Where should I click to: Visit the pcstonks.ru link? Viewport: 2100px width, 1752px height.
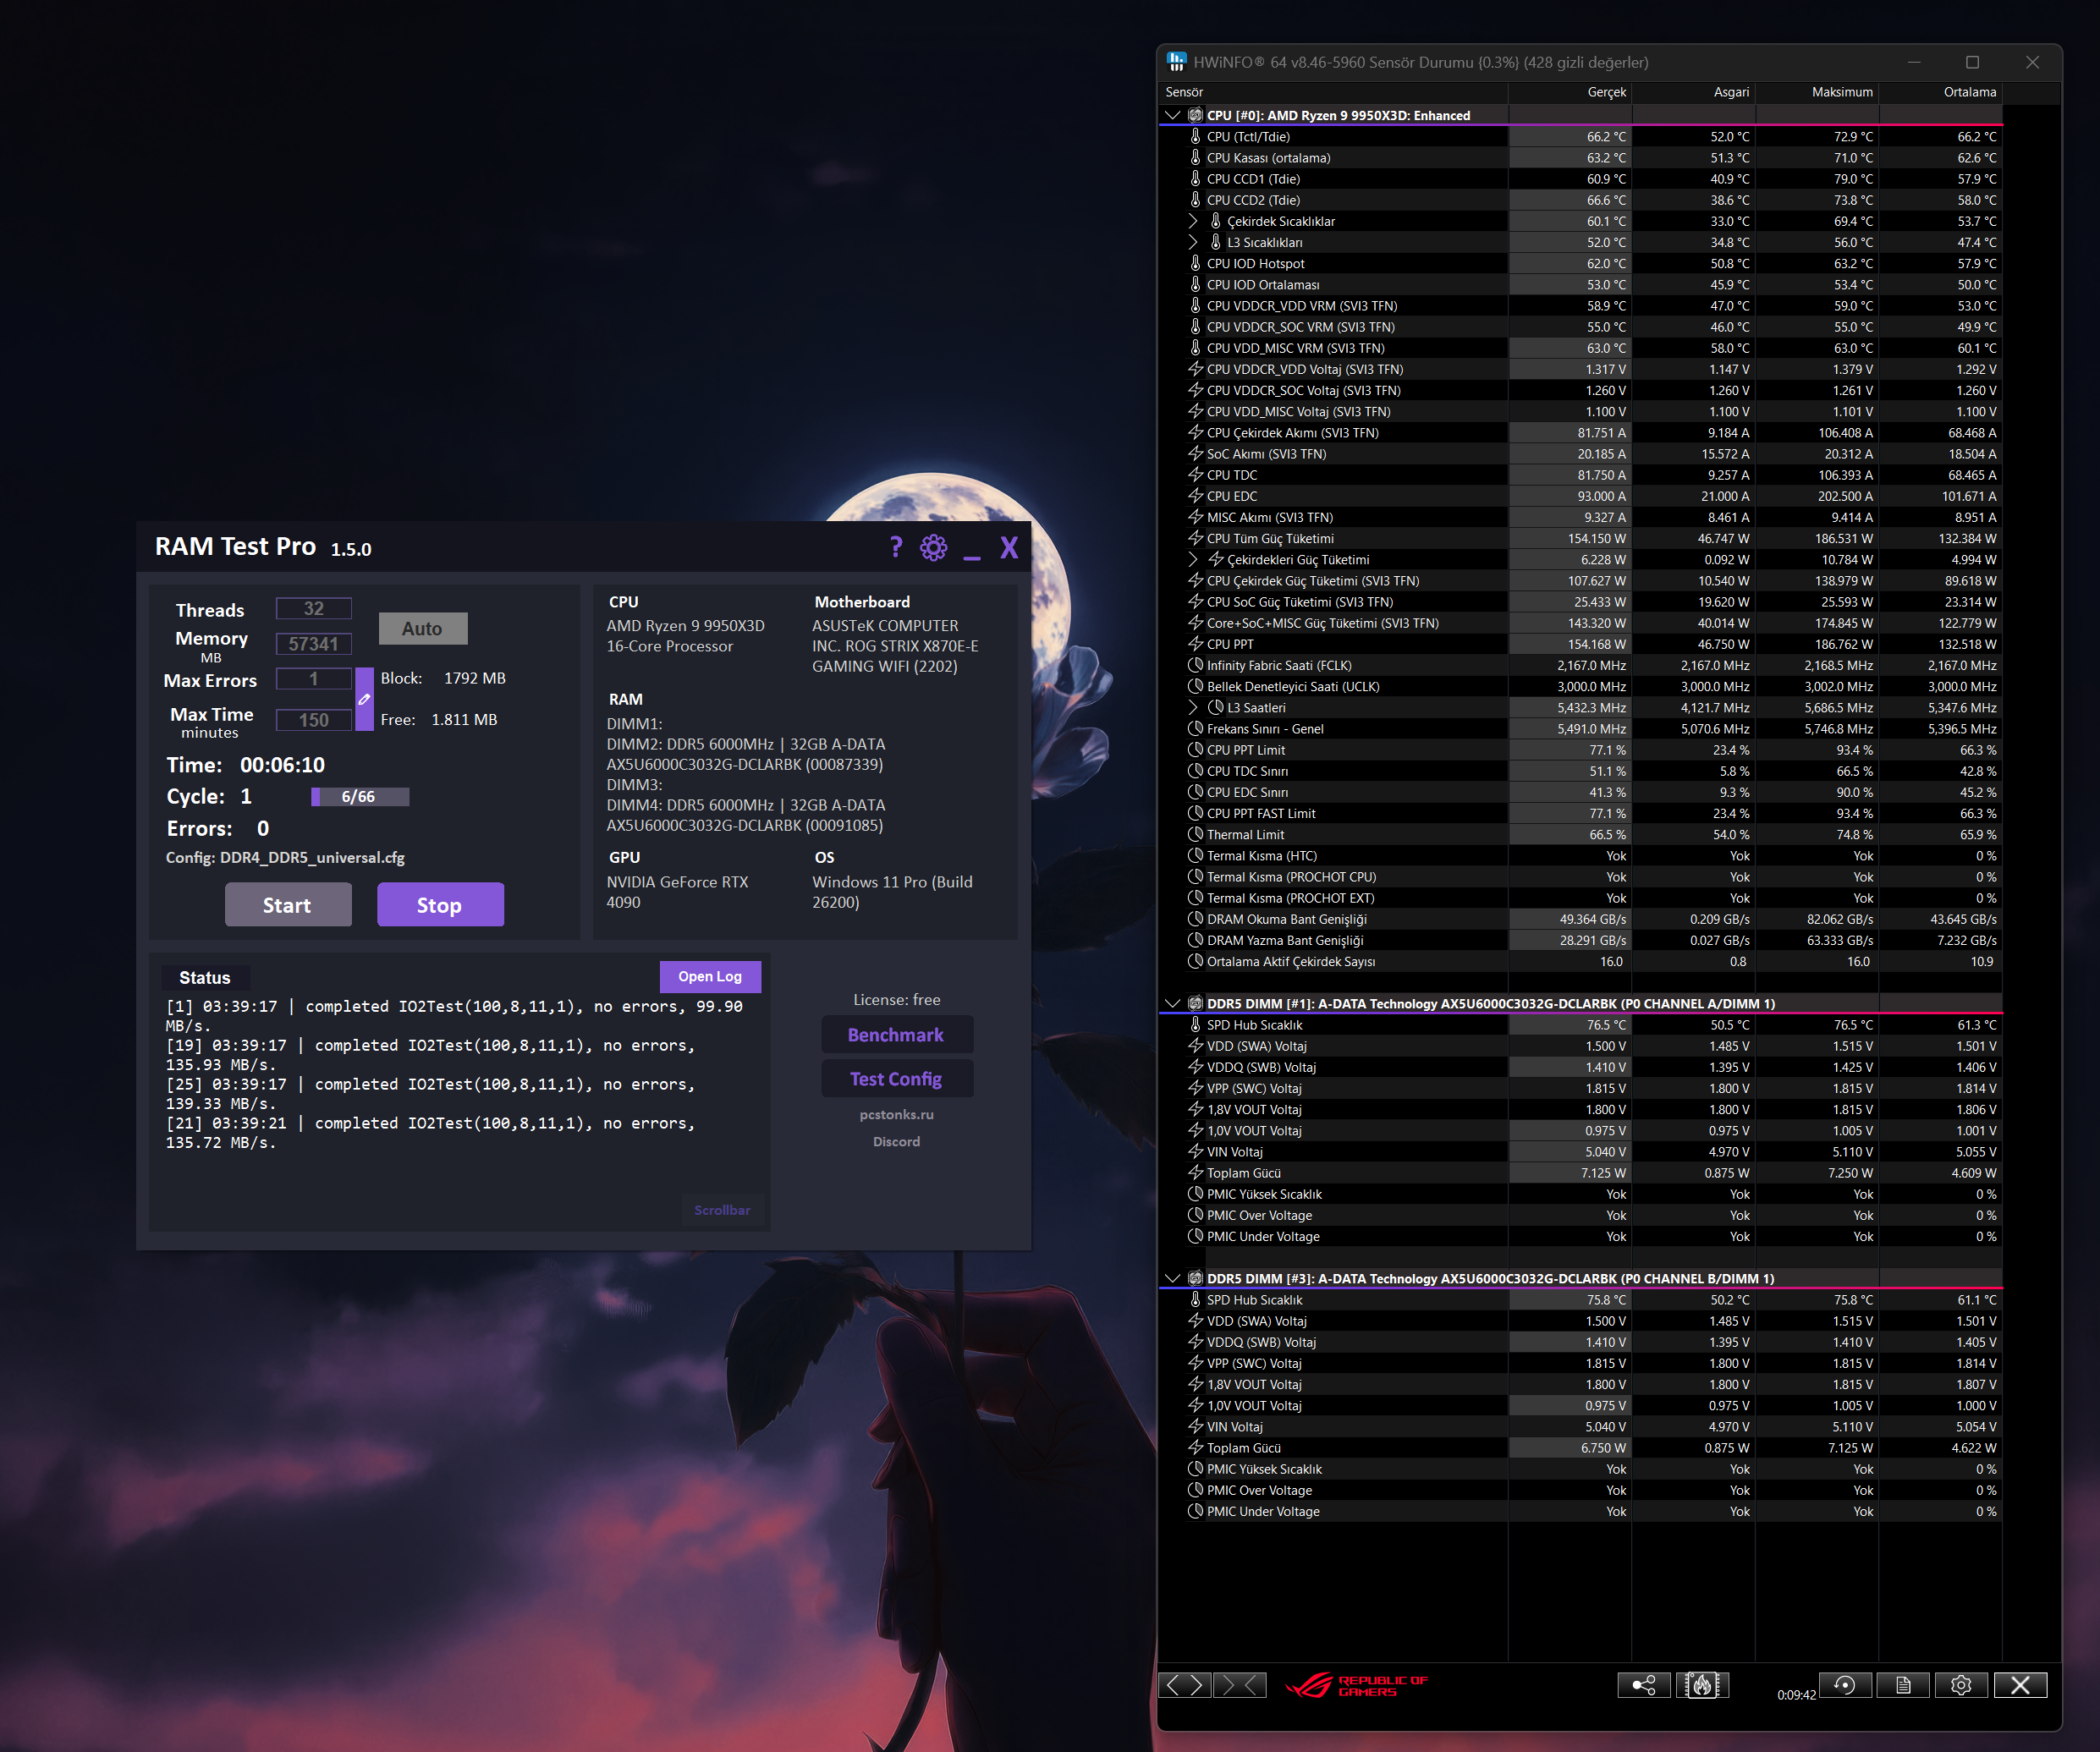[896, 1114]
